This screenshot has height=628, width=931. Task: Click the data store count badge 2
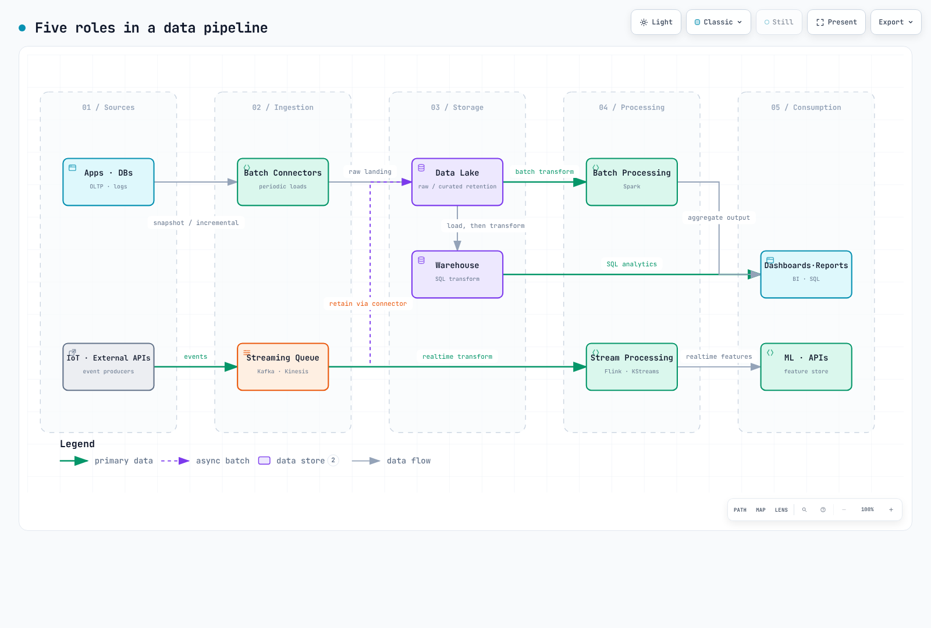coord(333,461)
